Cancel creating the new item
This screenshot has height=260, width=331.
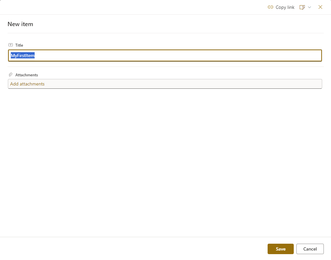point(310,249)
